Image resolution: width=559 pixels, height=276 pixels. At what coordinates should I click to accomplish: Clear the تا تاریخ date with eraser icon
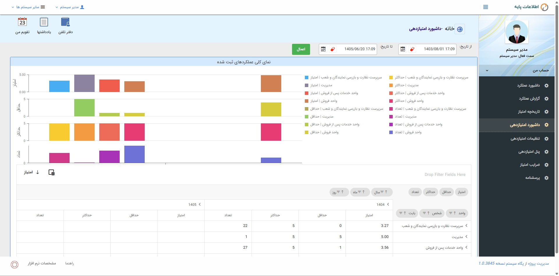tap(332, 49)
